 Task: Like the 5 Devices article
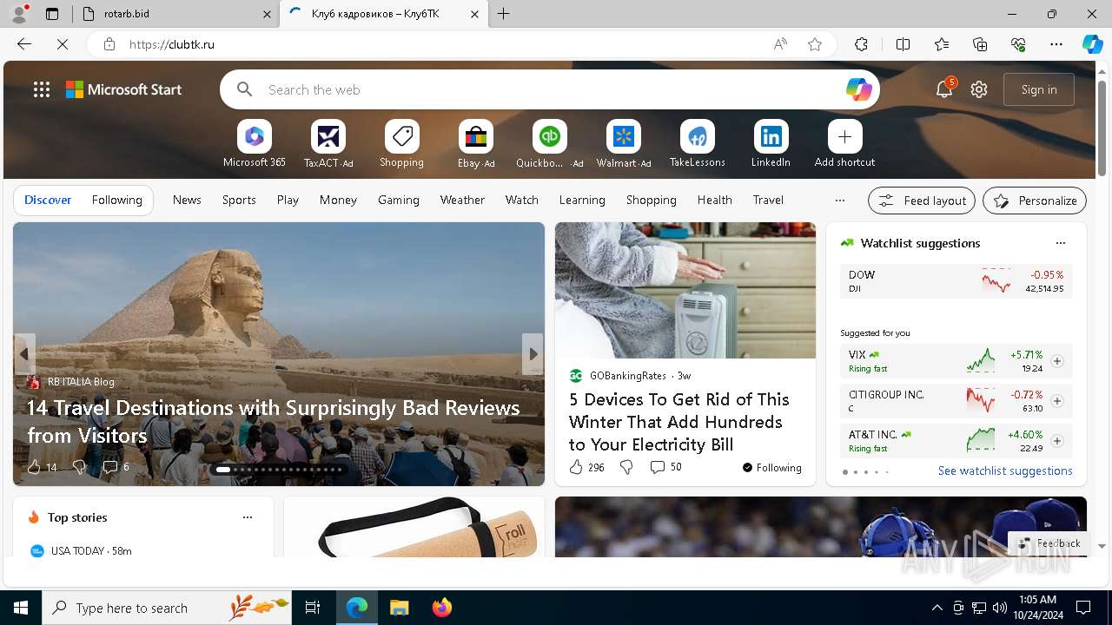pos(576,467)
